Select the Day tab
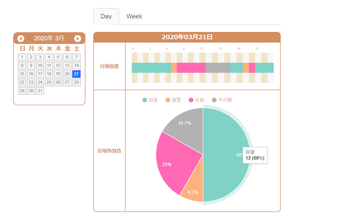347x224 pixels. pos(106,16)
